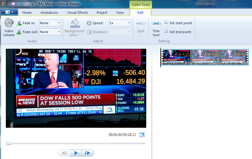Click the Background color paint bucket
252x159 pixels.
click(75, 23)
